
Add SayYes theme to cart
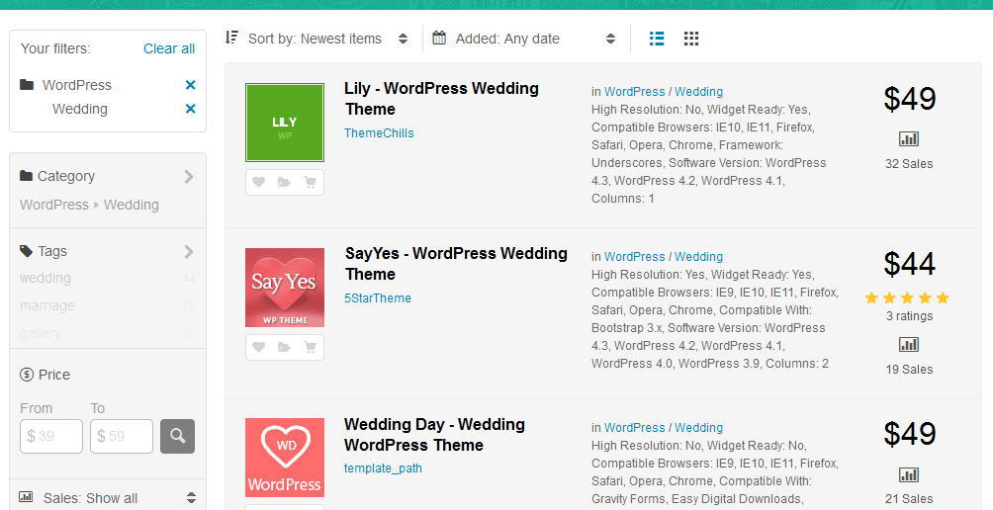click(311, 347)
